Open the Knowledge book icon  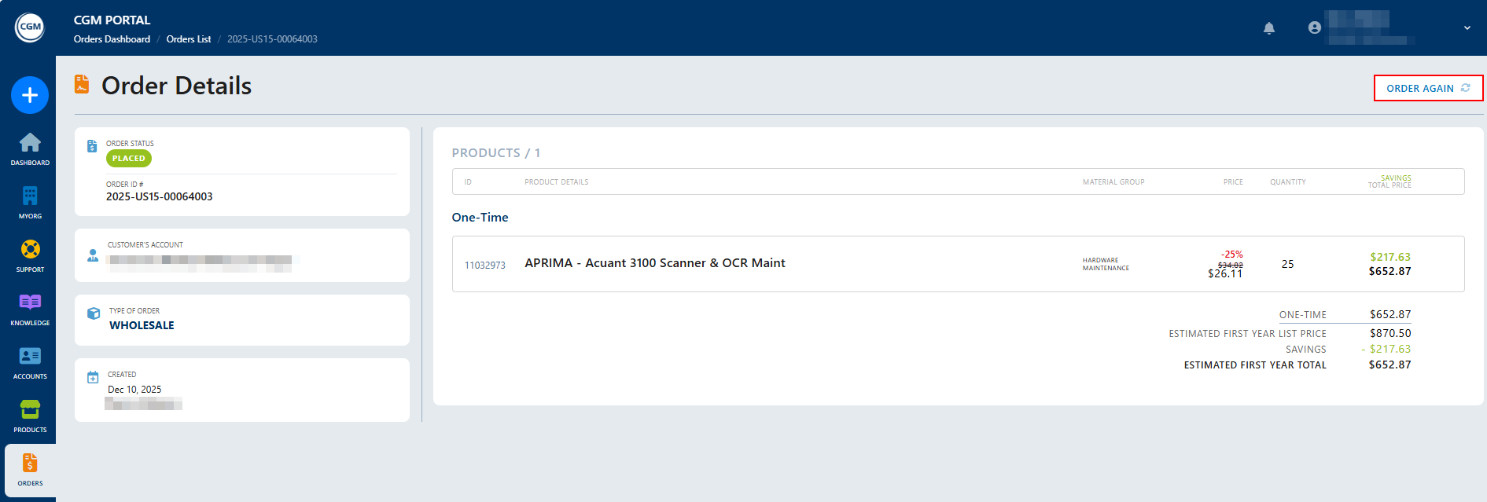(30, 309)
